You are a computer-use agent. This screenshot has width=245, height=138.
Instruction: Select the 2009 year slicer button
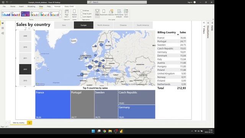click(25, 36)
